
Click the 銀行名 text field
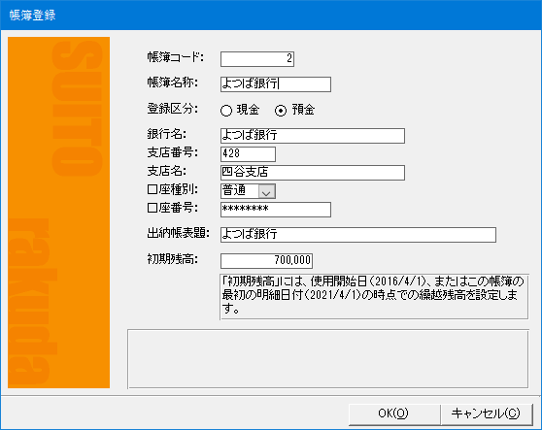(x=313, y=136)
